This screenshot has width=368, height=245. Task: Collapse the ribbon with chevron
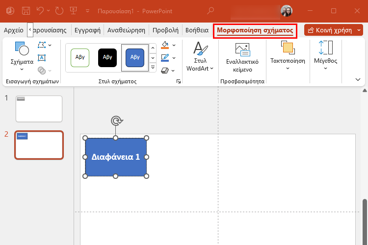(358, 79)
